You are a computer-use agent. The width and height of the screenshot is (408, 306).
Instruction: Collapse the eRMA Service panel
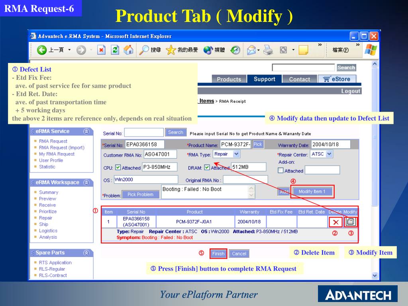[86, 131]
